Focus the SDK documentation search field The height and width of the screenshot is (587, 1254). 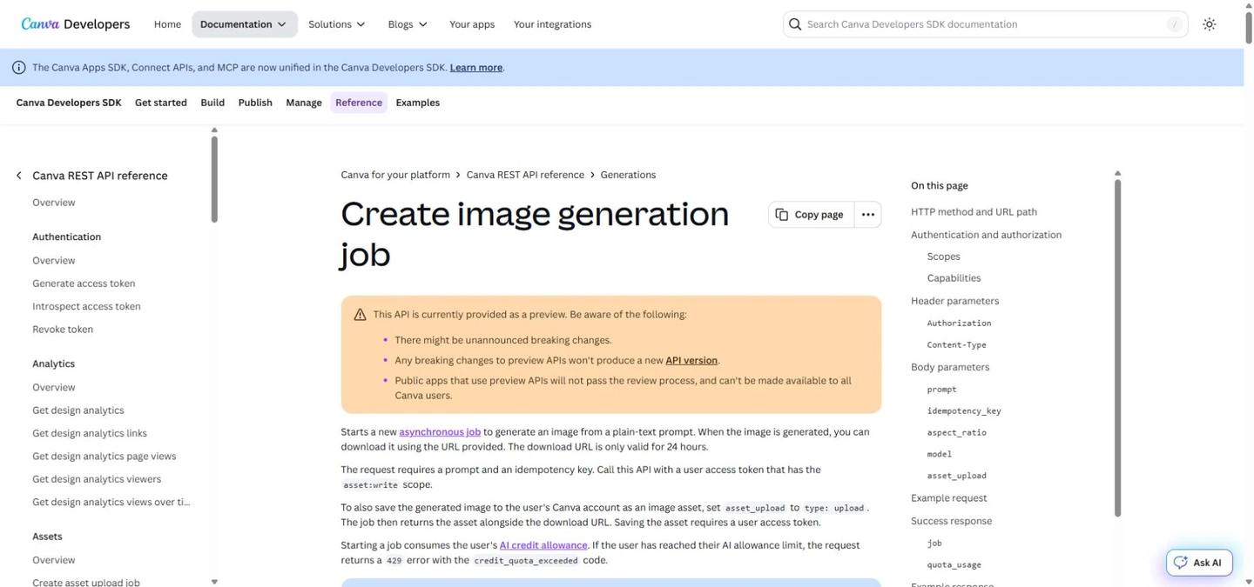tap(984, 24)
